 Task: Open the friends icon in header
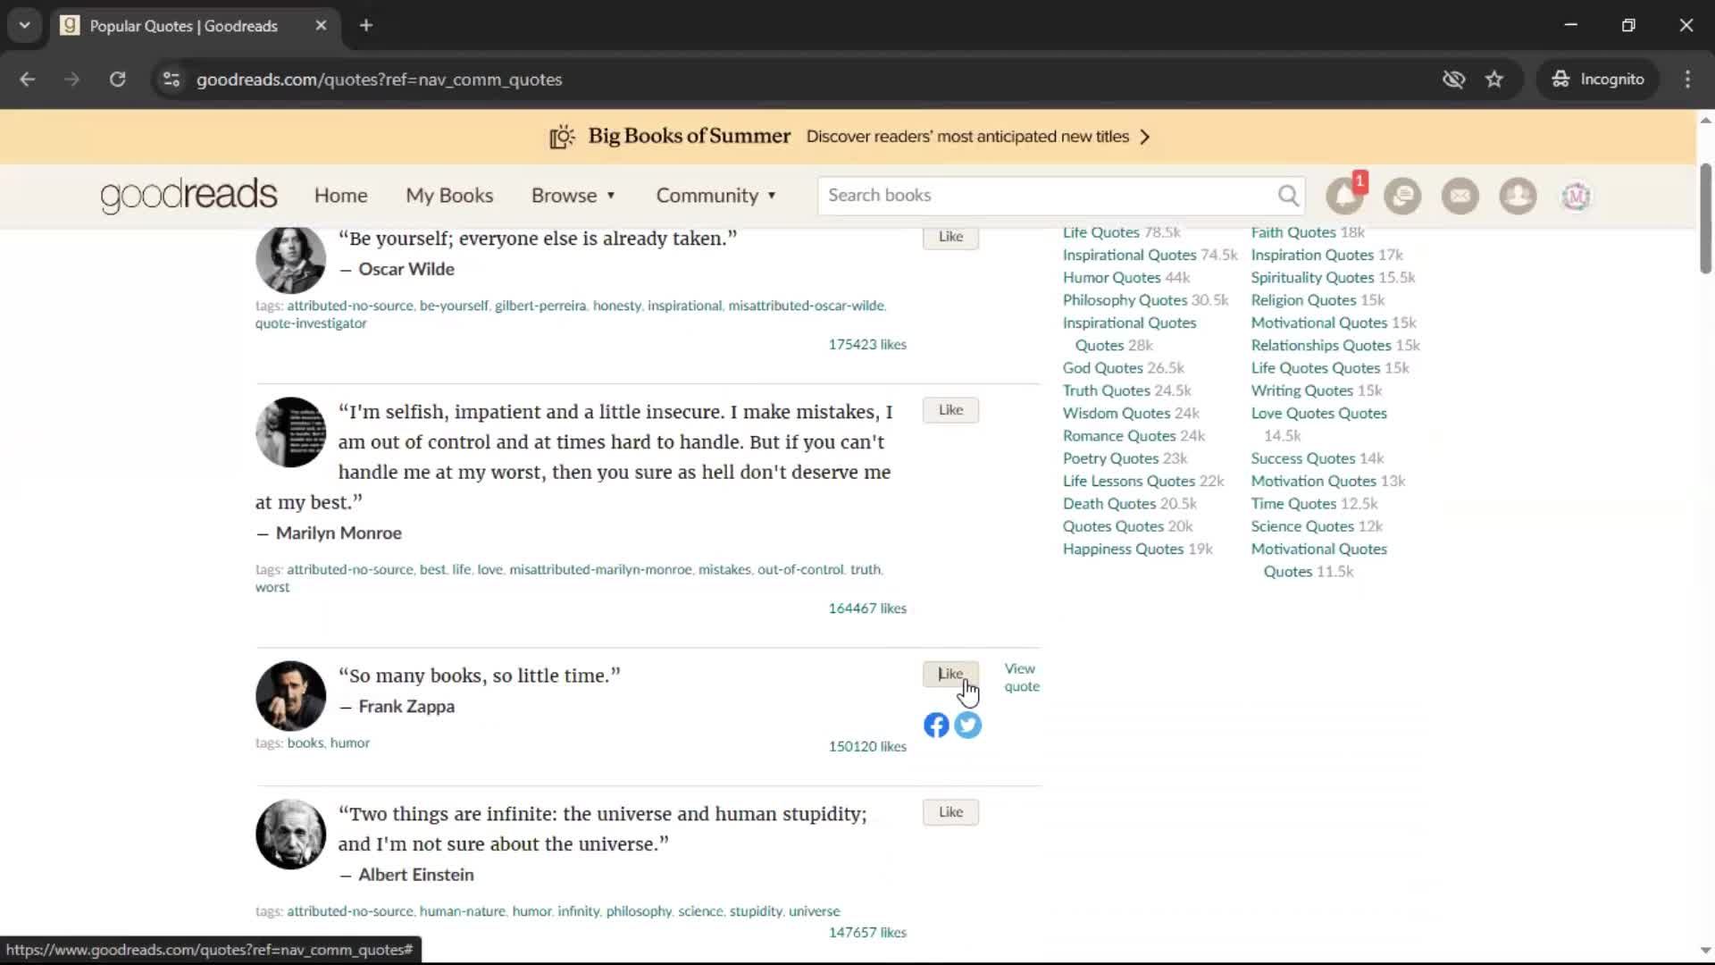pyautogui.click(x=1518, y=196)
